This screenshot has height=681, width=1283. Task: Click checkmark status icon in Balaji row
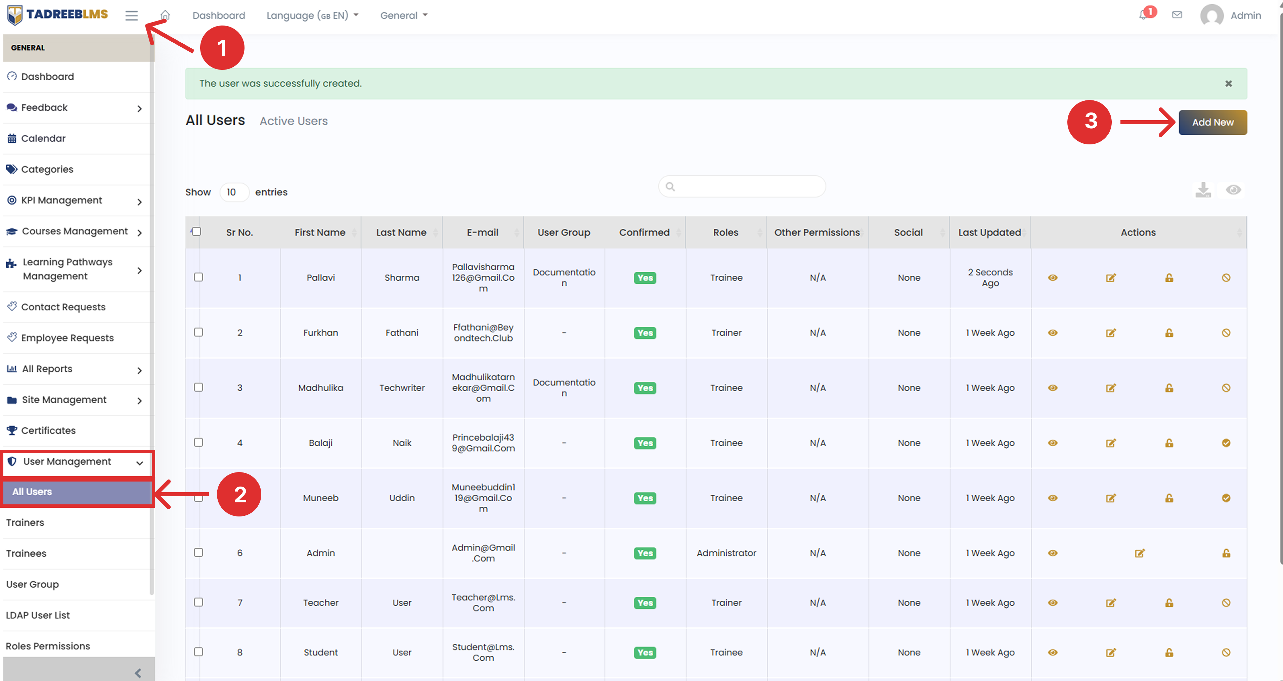tap(1226, 443)
